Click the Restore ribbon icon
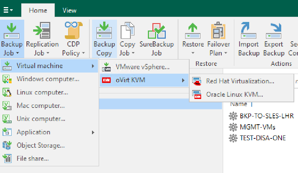 click(193, 31)
